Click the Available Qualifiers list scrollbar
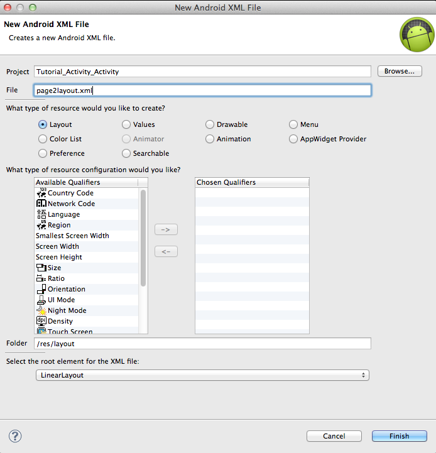The width and height of the screenshot is (436, 453). tap(143, 238)
